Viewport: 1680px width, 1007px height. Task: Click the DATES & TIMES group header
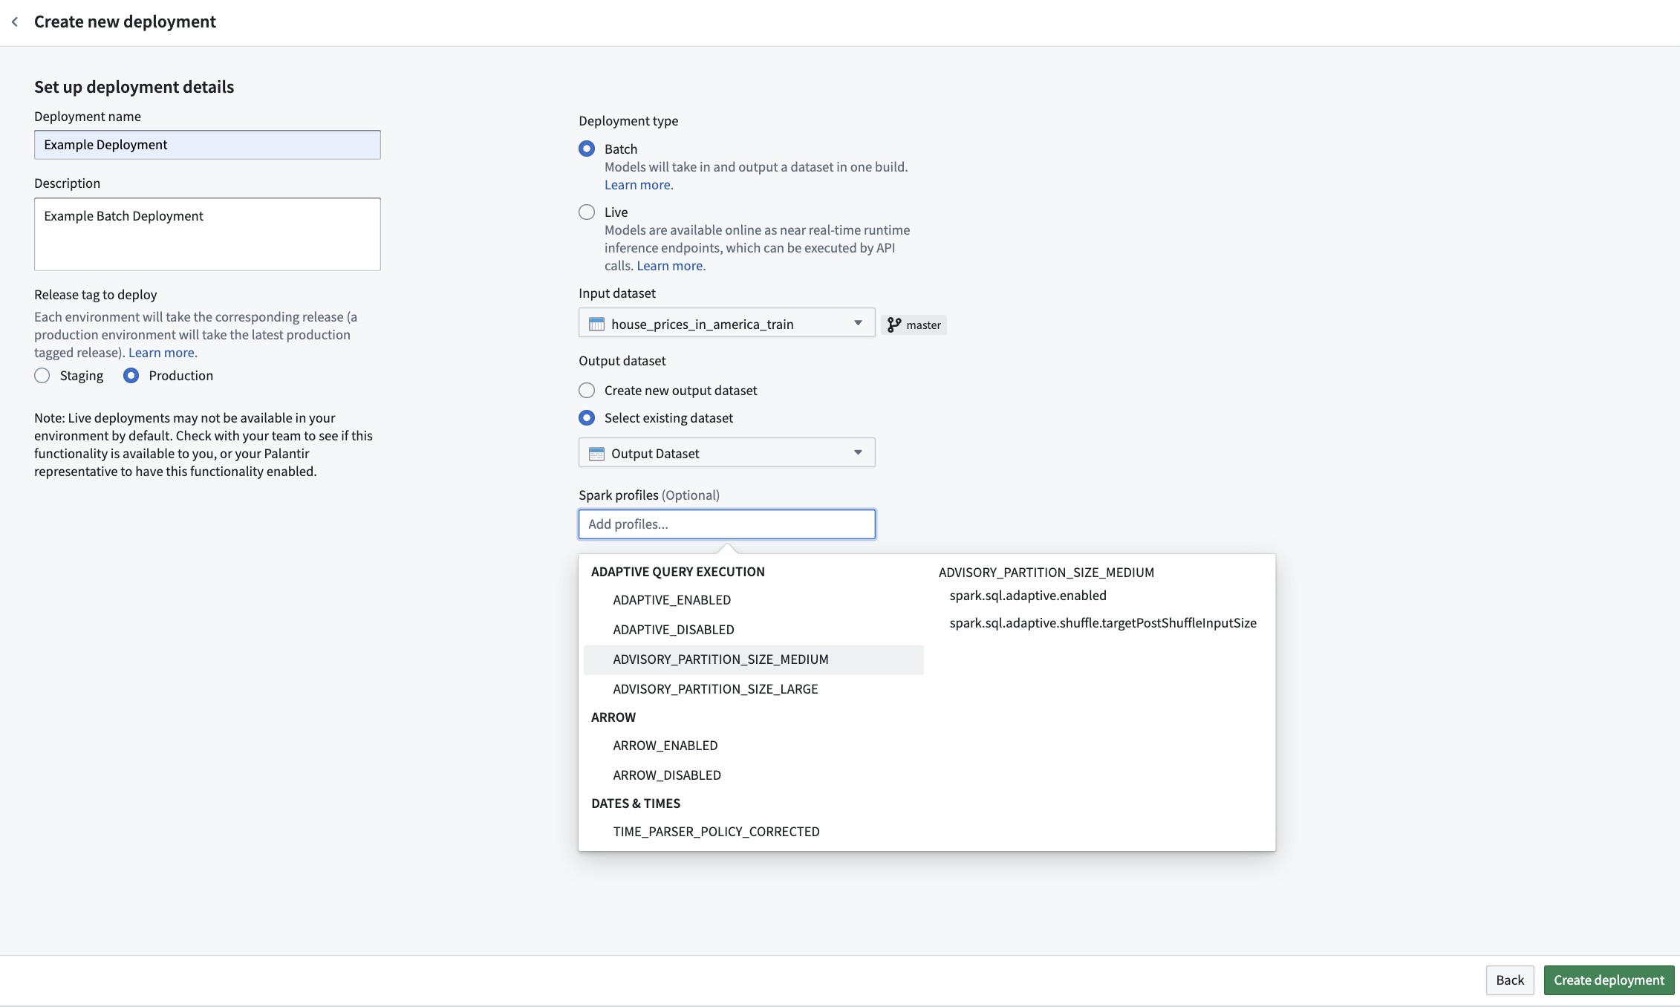(x=636, y=804)
